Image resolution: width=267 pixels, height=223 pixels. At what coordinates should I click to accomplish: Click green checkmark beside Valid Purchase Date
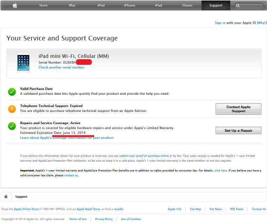click(12, 92)
